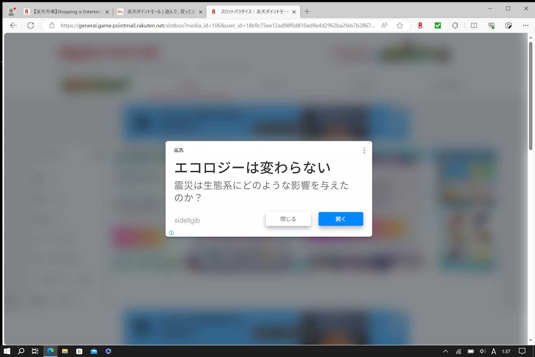Click the address bar URL
This screenshot has height=357, width=535.
click(218, 25)
